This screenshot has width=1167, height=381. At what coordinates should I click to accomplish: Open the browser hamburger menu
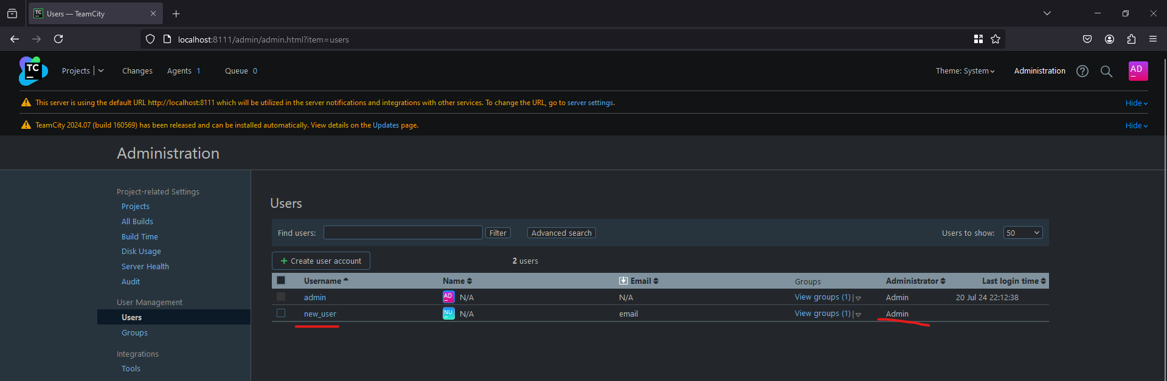[1153, 39]
